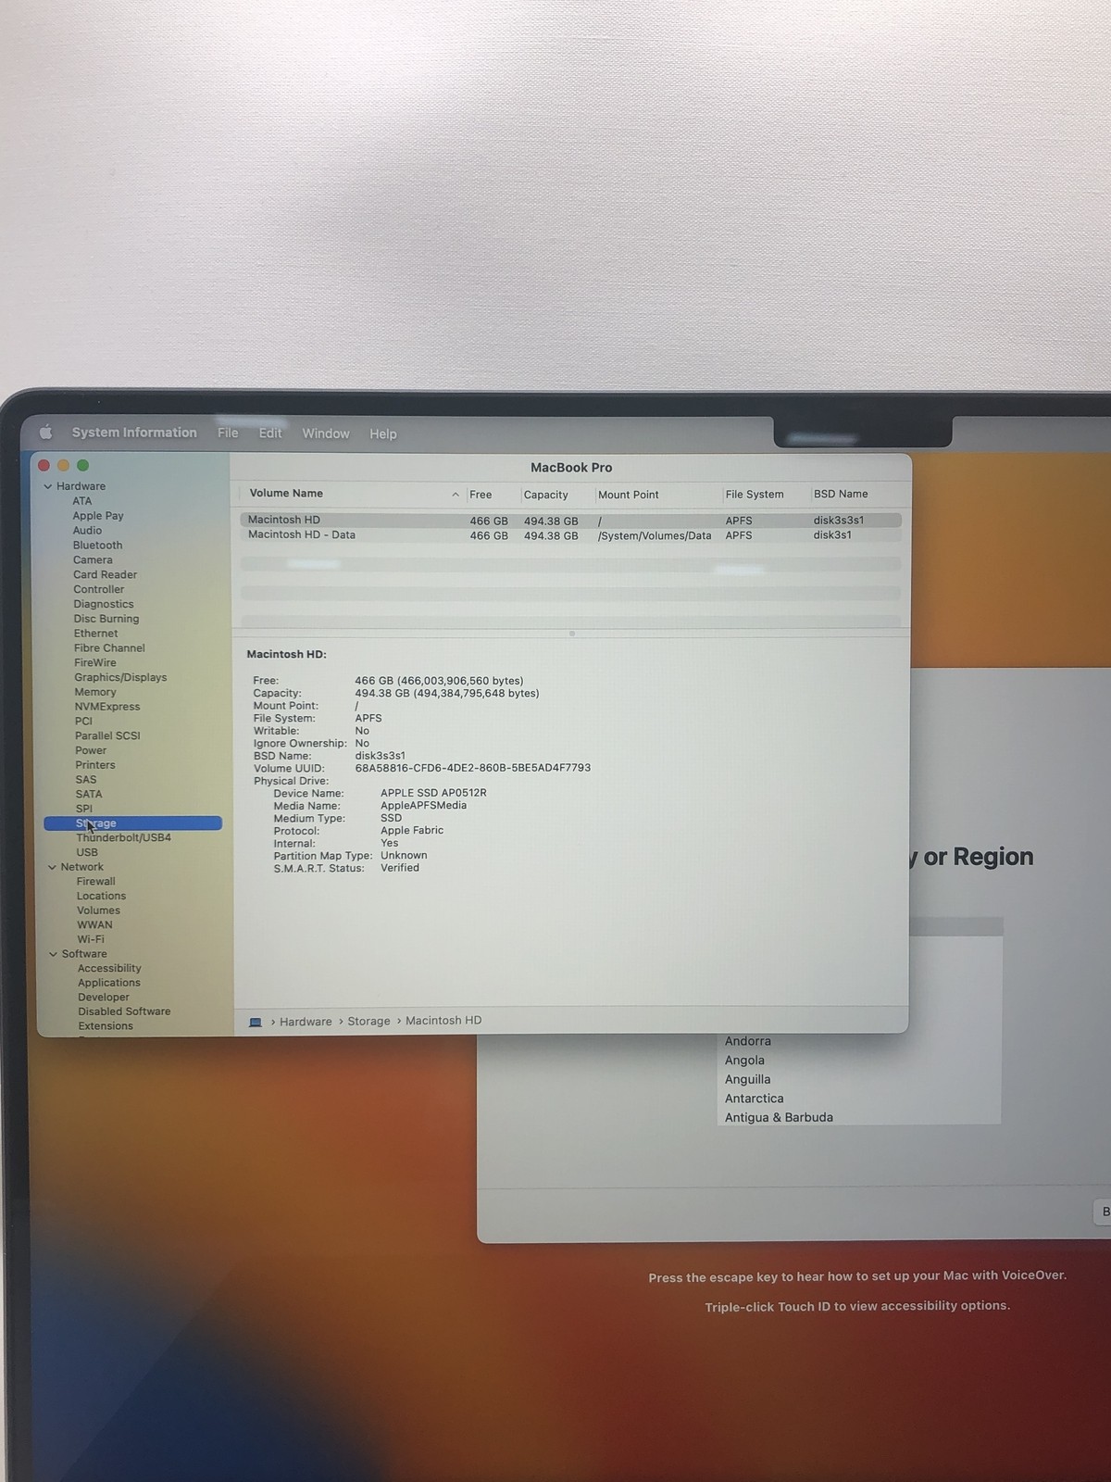Select Apple Pay in the sidebar

tap(98, 516)
